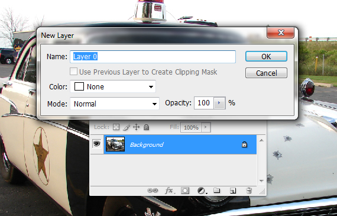
Task: Open the Mode dropdown set to Normal
Action: 115,104
